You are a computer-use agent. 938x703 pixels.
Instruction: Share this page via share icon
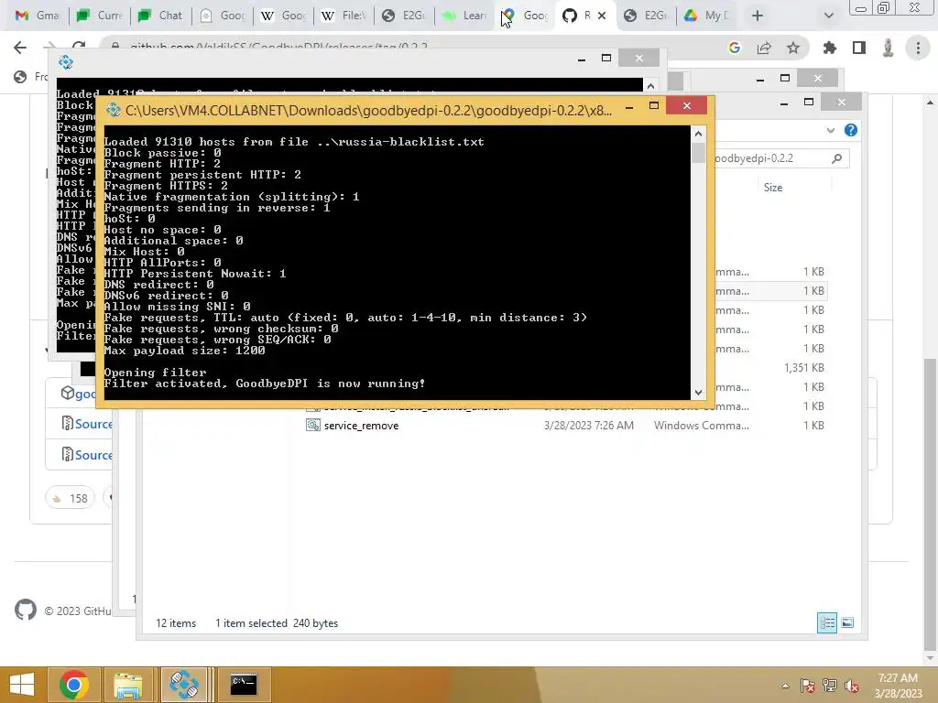764,48
